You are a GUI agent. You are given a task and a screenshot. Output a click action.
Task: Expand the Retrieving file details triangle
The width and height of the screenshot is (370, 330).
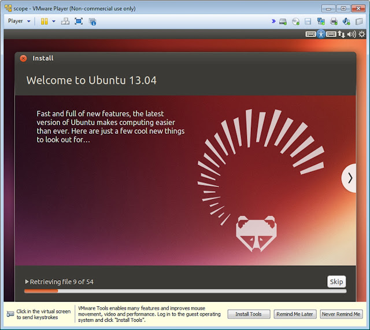coord(27,281)
